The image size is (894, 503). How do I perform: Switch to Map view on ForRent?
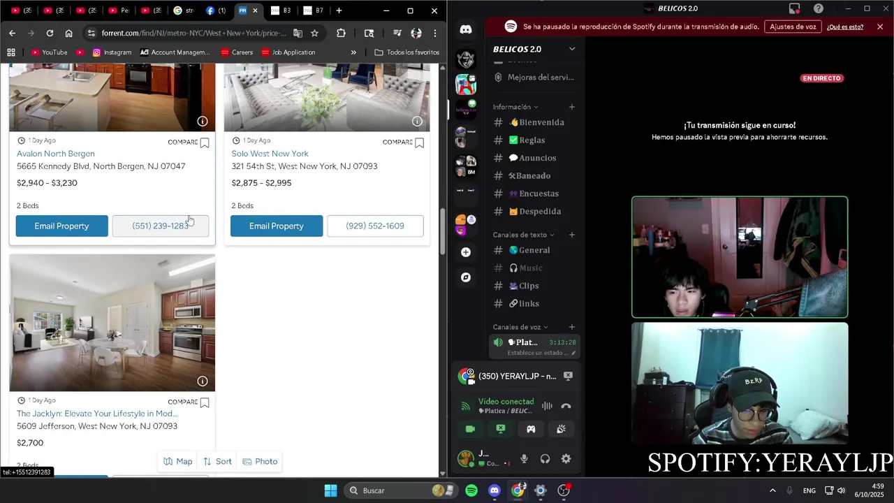point(177,462)
